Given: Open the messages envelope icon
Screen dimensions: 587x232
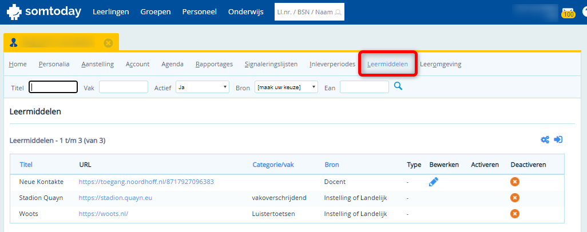Looking at the screenshot, I should pyautogui.click(x=568, y=12).
